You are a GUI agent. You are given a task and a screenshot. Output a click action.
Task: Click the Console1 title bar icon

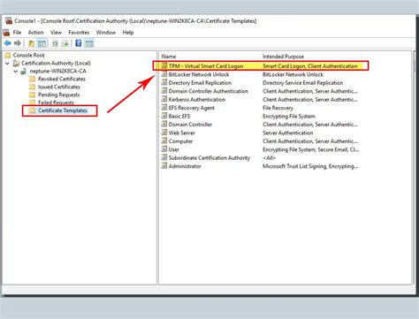9,21
